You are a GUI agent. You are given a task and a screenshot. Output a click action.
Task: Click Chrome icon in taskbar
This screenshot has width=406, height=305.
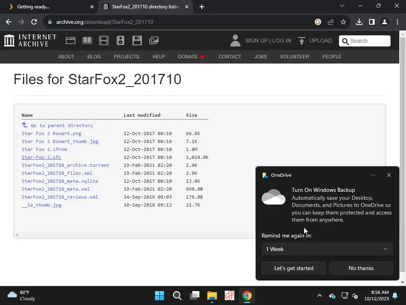tap(247, 295)
